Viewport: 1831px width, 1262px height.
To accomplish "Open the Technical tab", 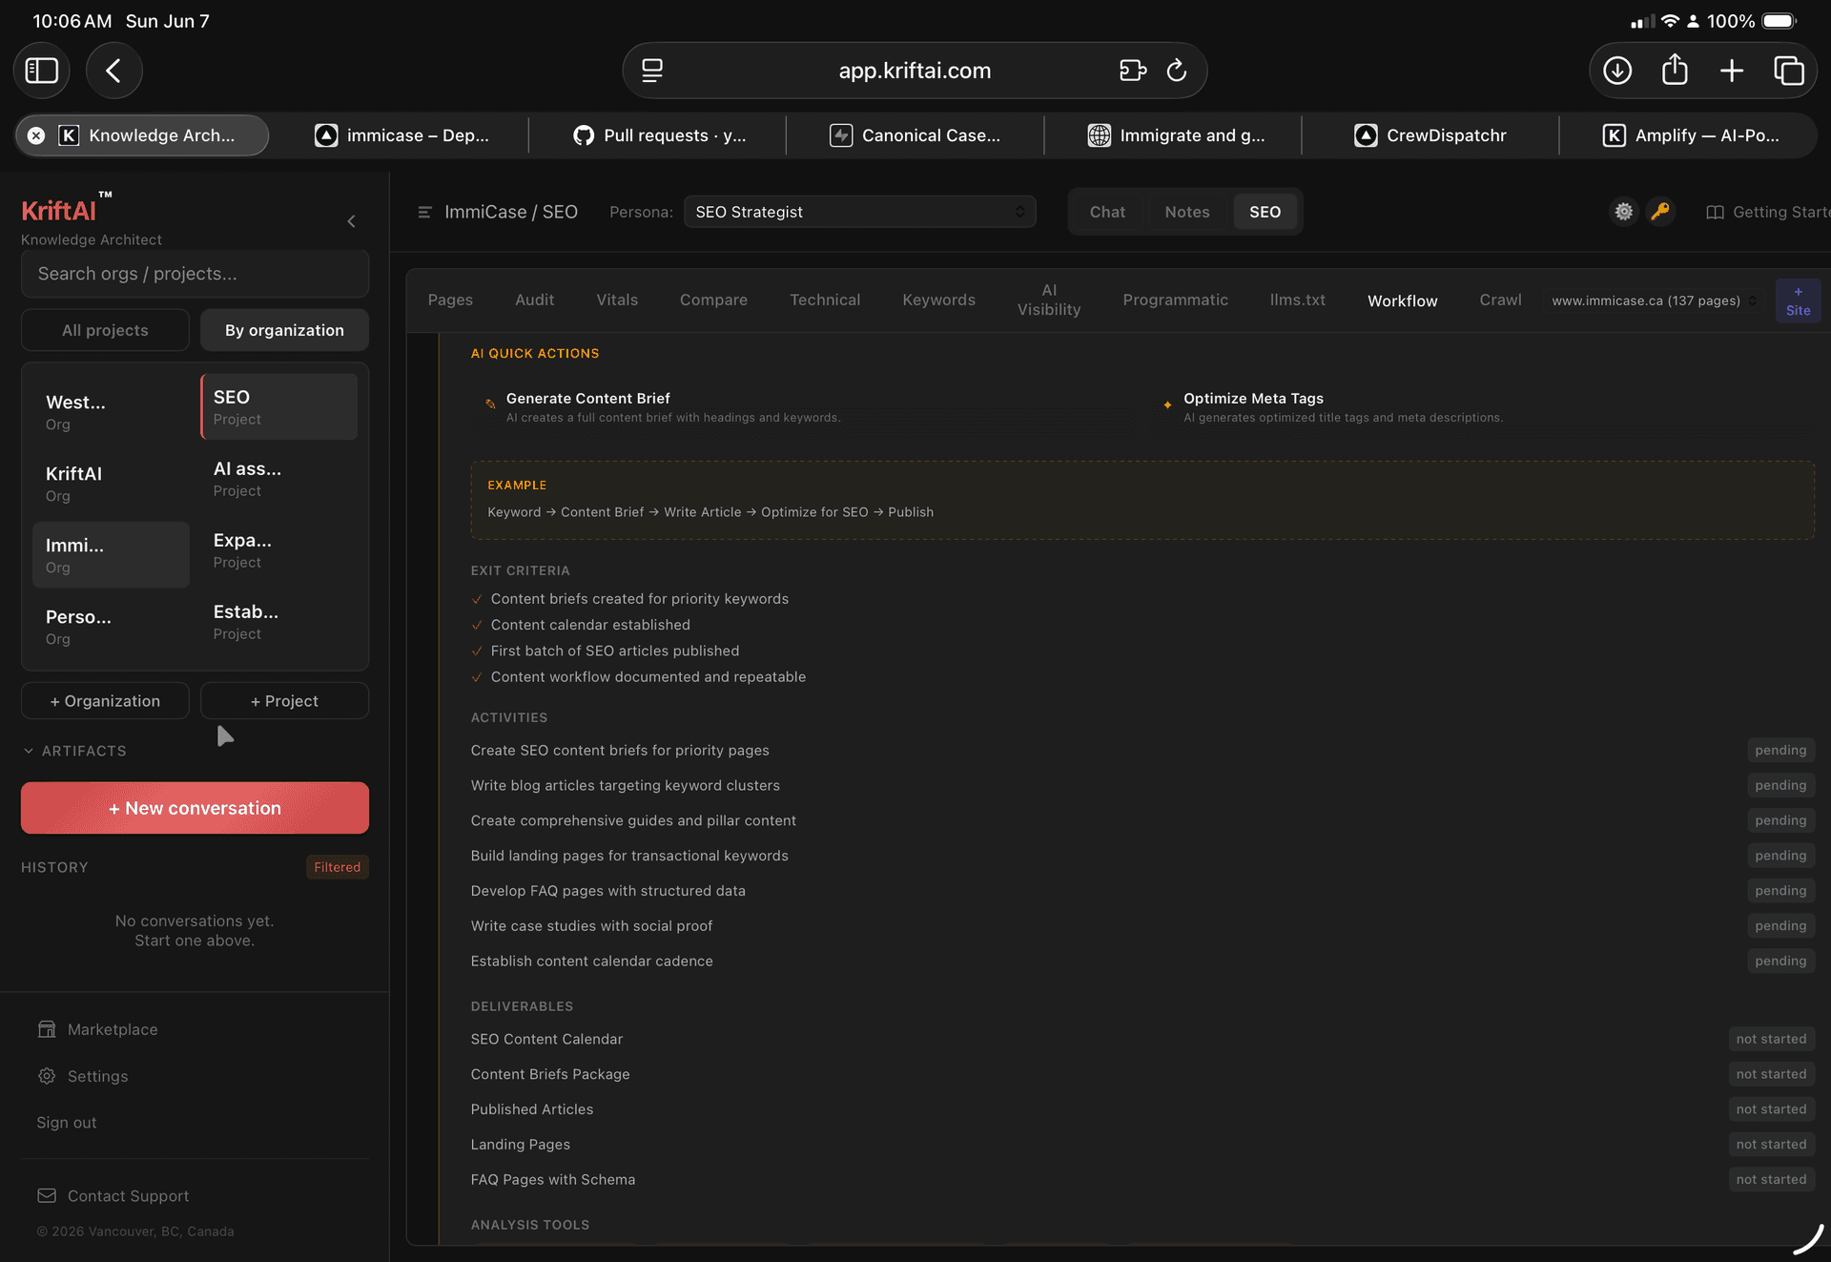I will tap(825, 300).
